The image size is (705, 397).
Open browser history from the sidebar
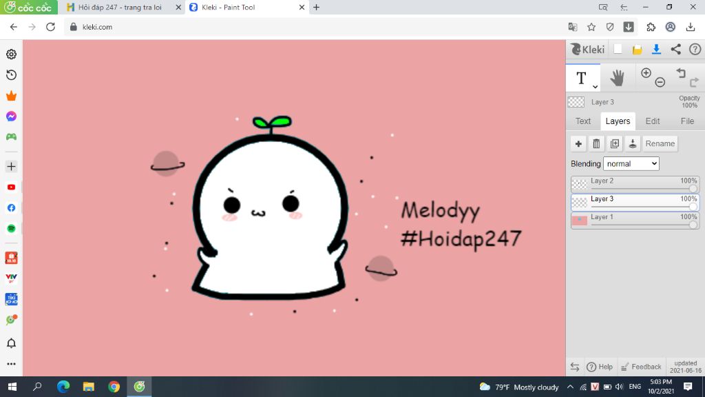(11, 74)
